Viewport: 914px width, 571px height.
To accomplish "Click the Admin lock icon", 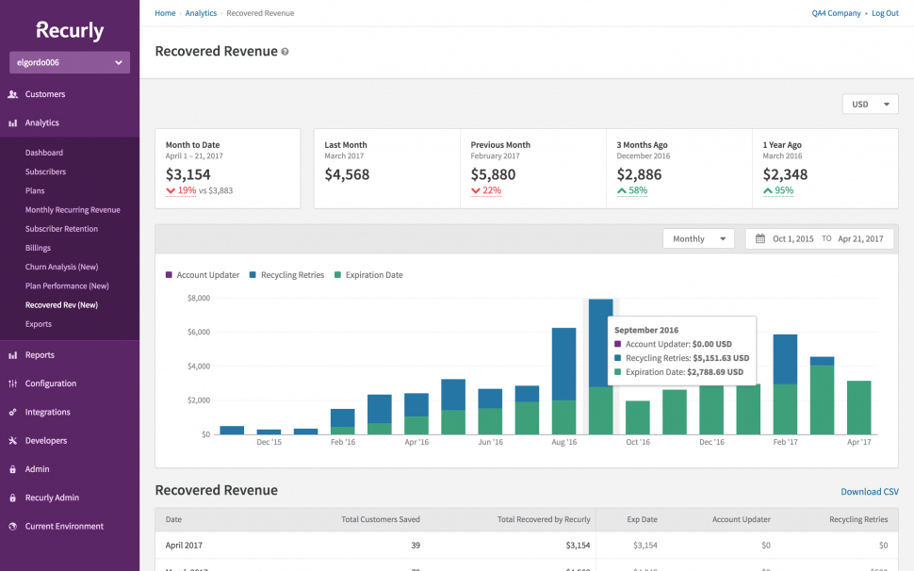I will tap(13, 469).
